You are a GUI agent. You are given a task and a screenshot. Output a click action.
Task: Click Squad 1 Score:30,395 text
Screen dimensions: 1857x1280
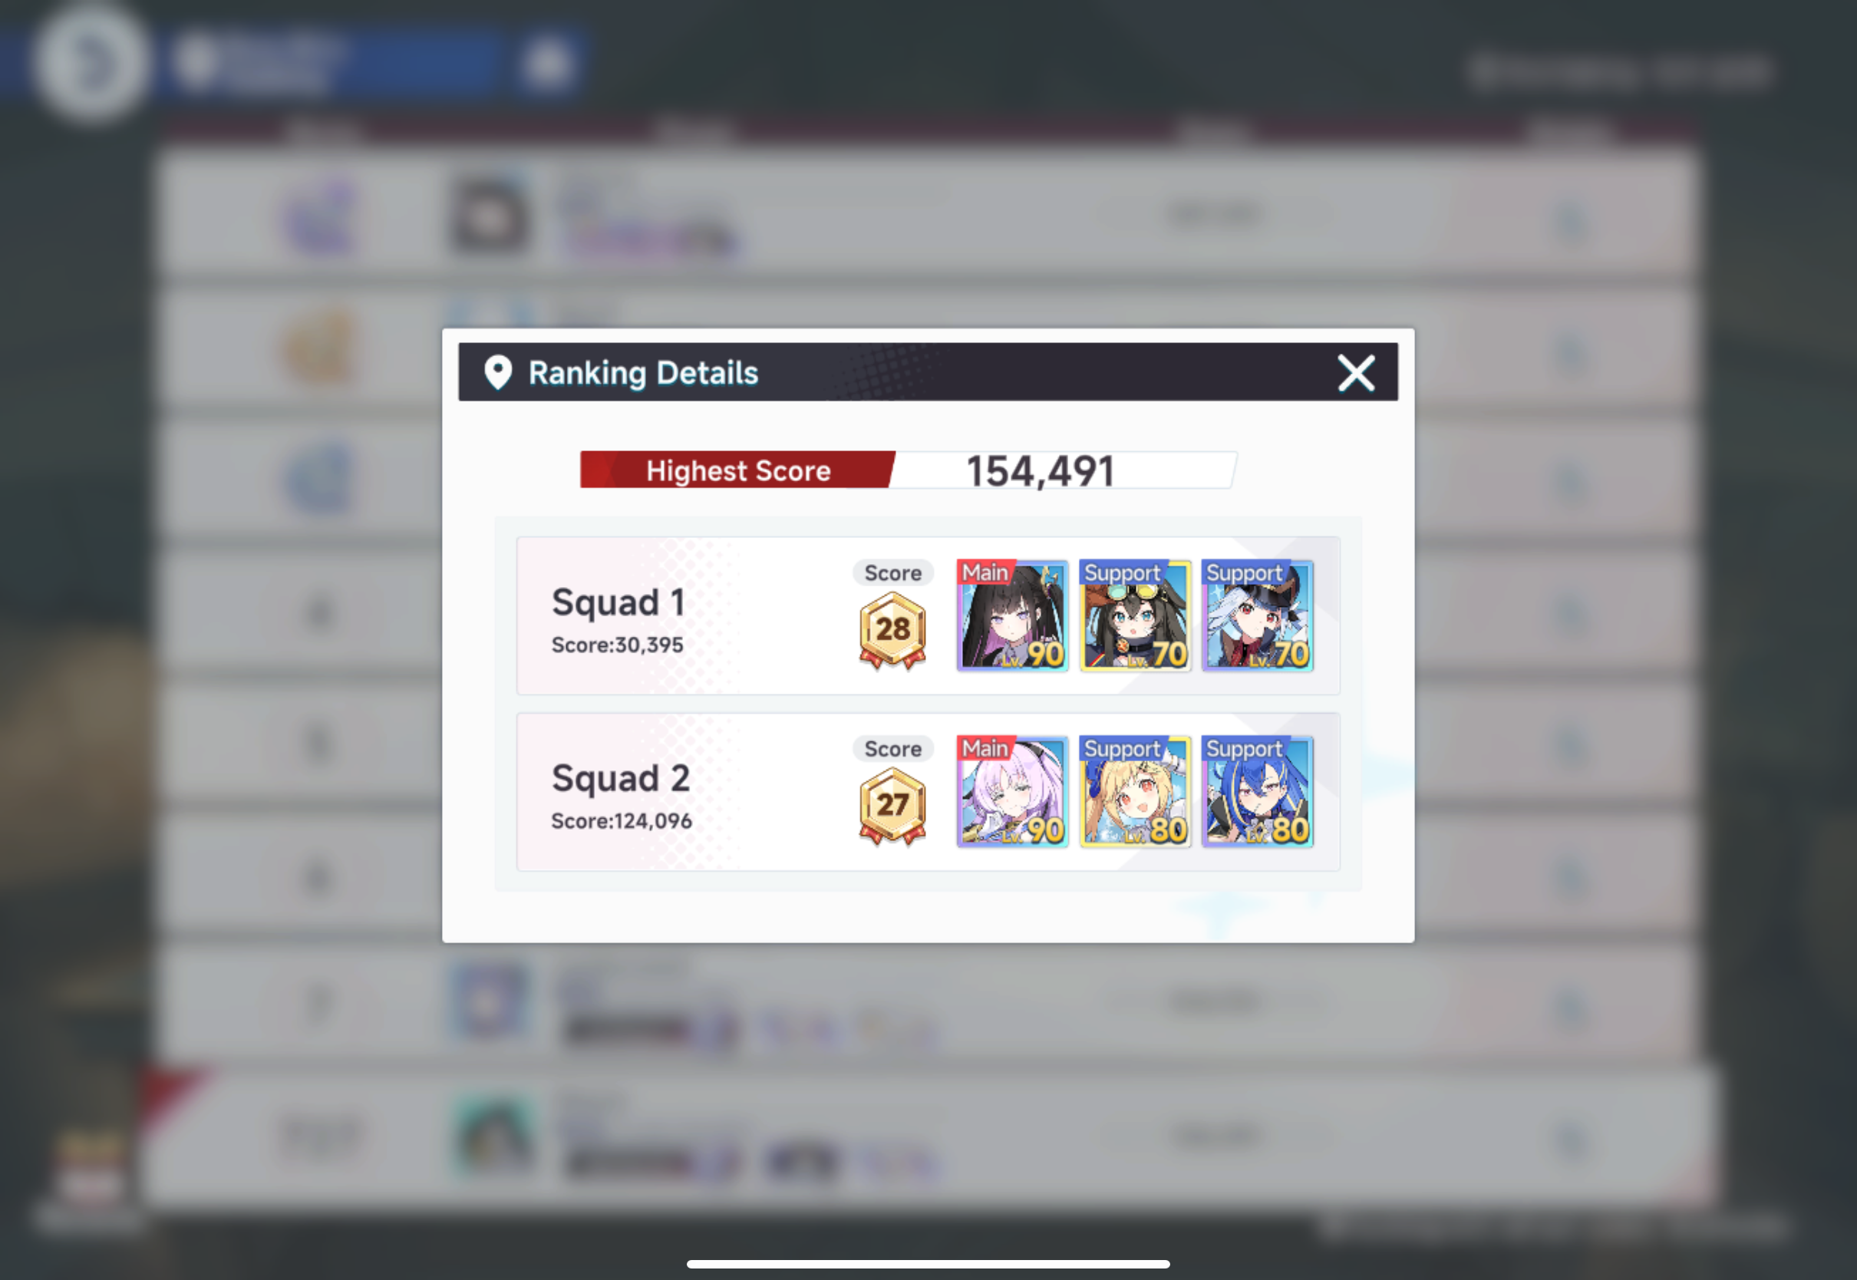pos(618,645)
